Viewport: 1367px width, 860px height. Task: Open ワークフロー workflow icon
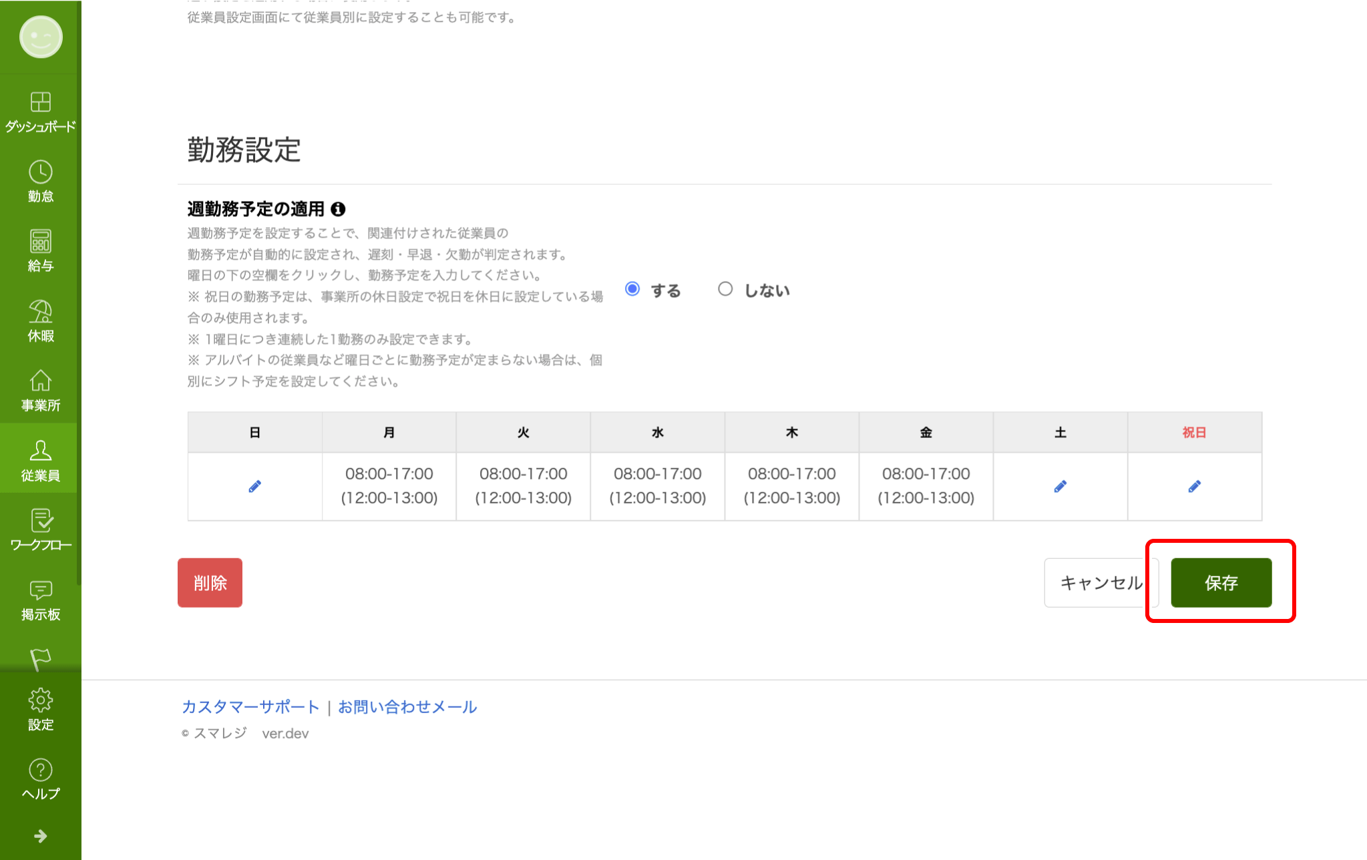pos(40,521)
